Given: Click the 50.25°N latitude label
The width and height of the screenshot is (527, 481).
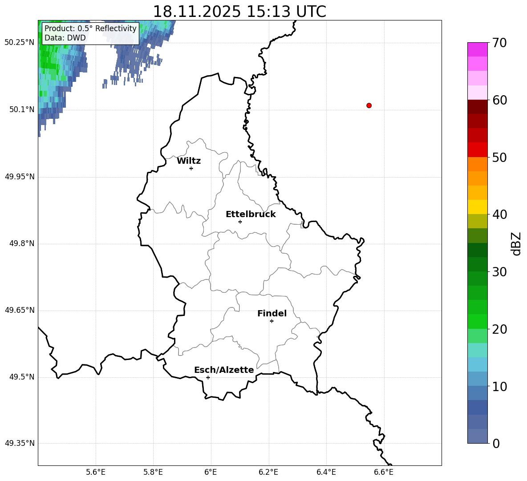Looking at the screenshot, I should click(20, 43).
